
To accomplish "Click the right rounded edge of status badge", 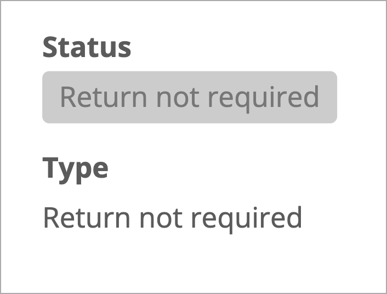I will (334, 97).
